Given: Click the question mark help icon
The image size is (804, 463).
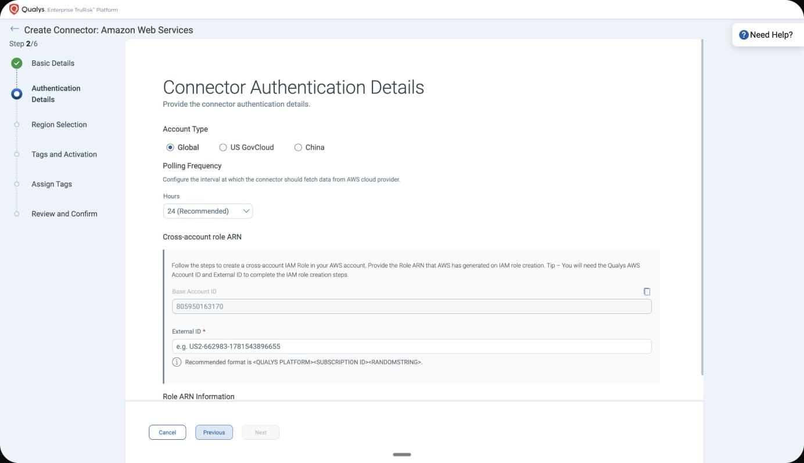Looking at the screenshot, I should point(744,35).
